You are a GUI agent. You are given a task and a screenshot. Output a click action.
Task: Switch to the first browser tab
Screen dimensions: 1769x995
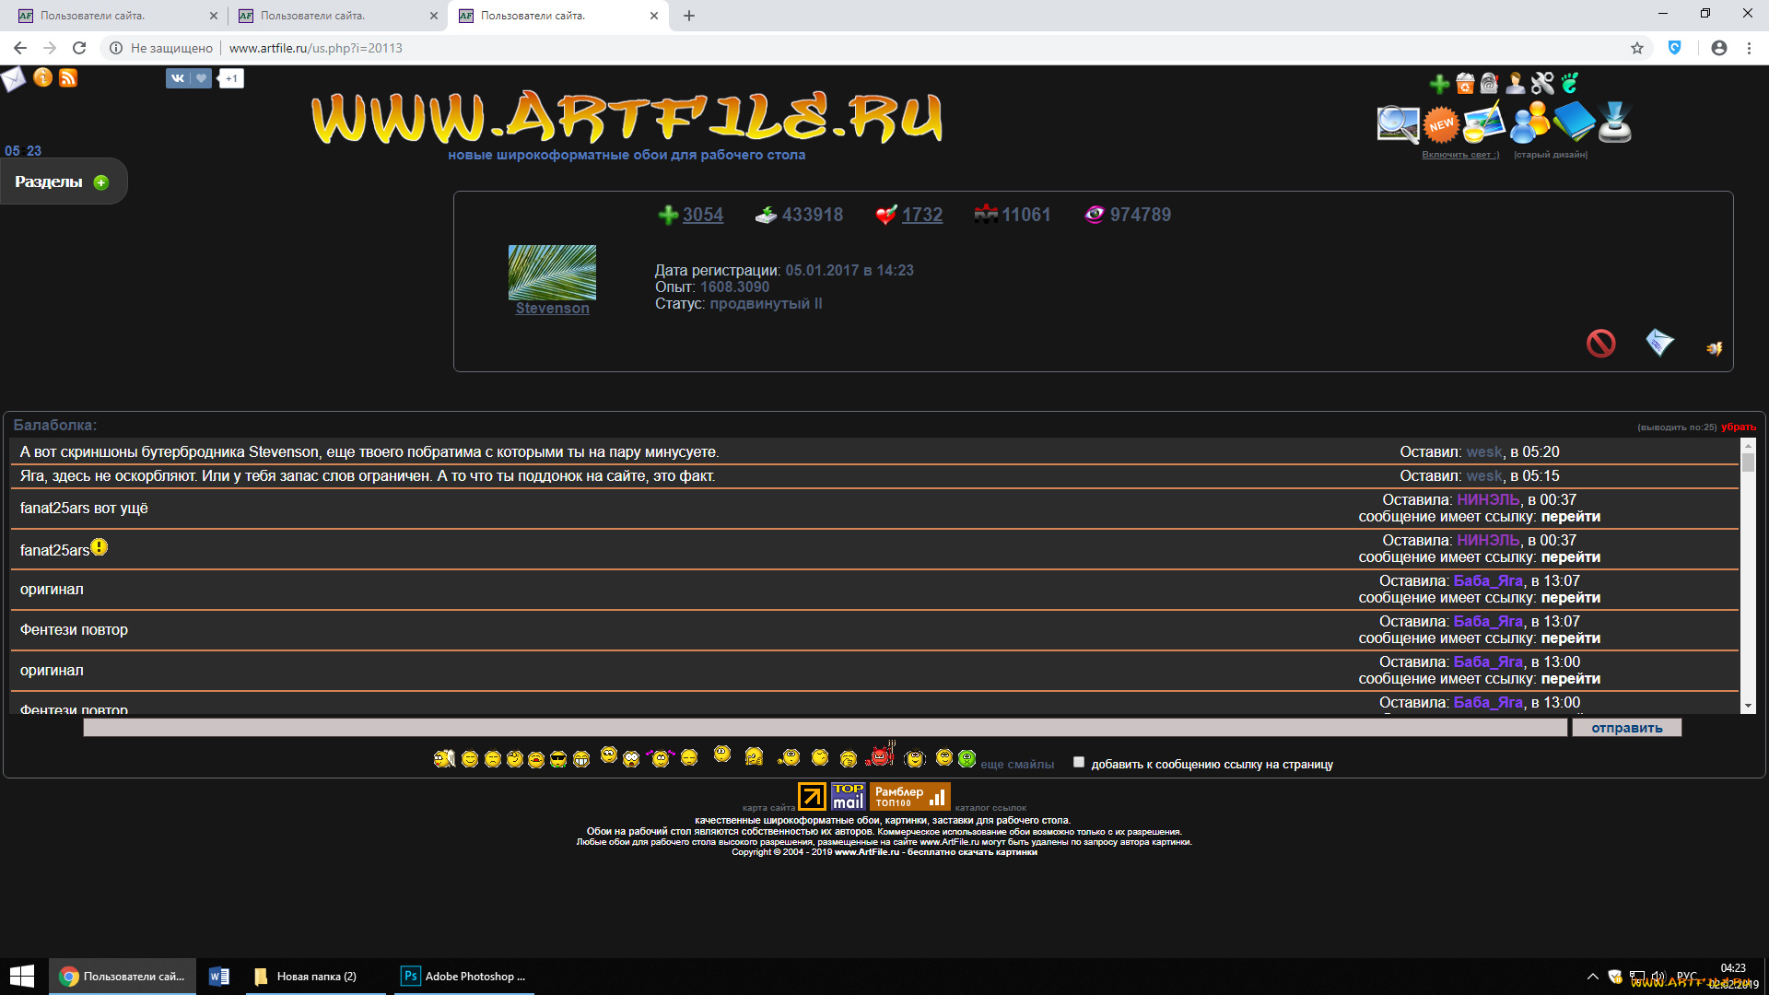pyautogui.click(x=111, y=16)
